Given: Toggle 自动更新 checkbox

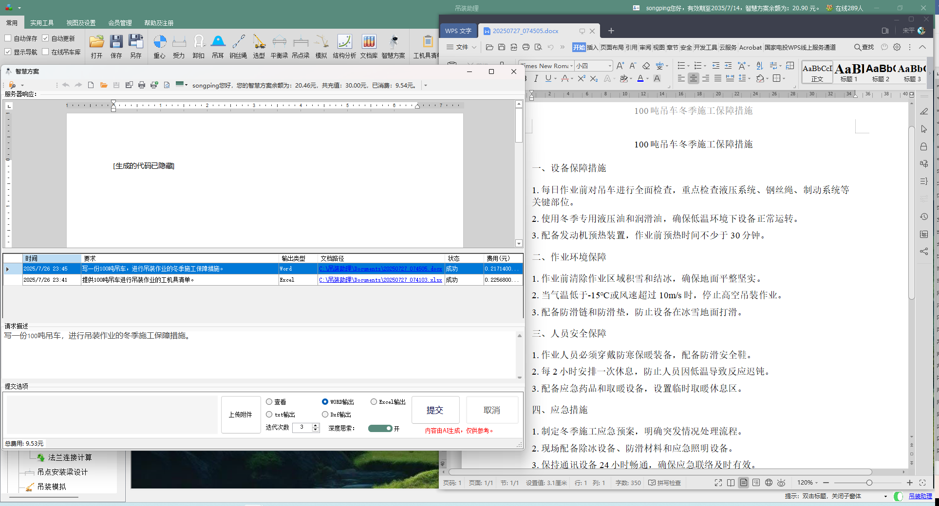Looking at the screenshot, I should 45,38.
